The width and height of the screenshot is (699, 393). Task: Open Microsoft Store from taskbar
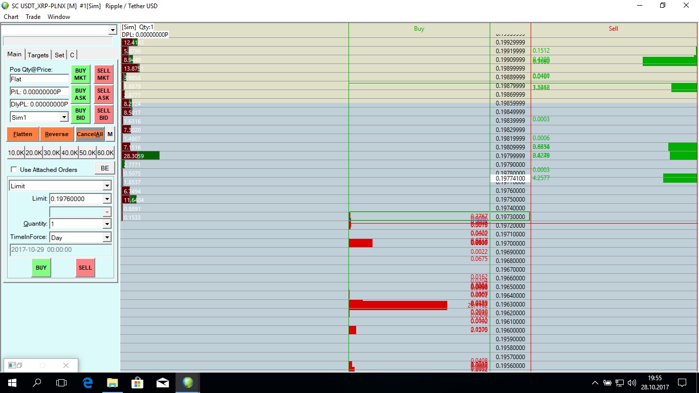click(138, 383)
